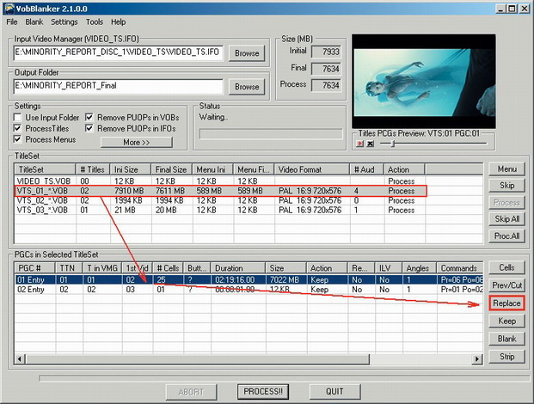534x404 pixels.
Task: Toggle the Process Menus checkbox
Action: click(x=19, y=139)
